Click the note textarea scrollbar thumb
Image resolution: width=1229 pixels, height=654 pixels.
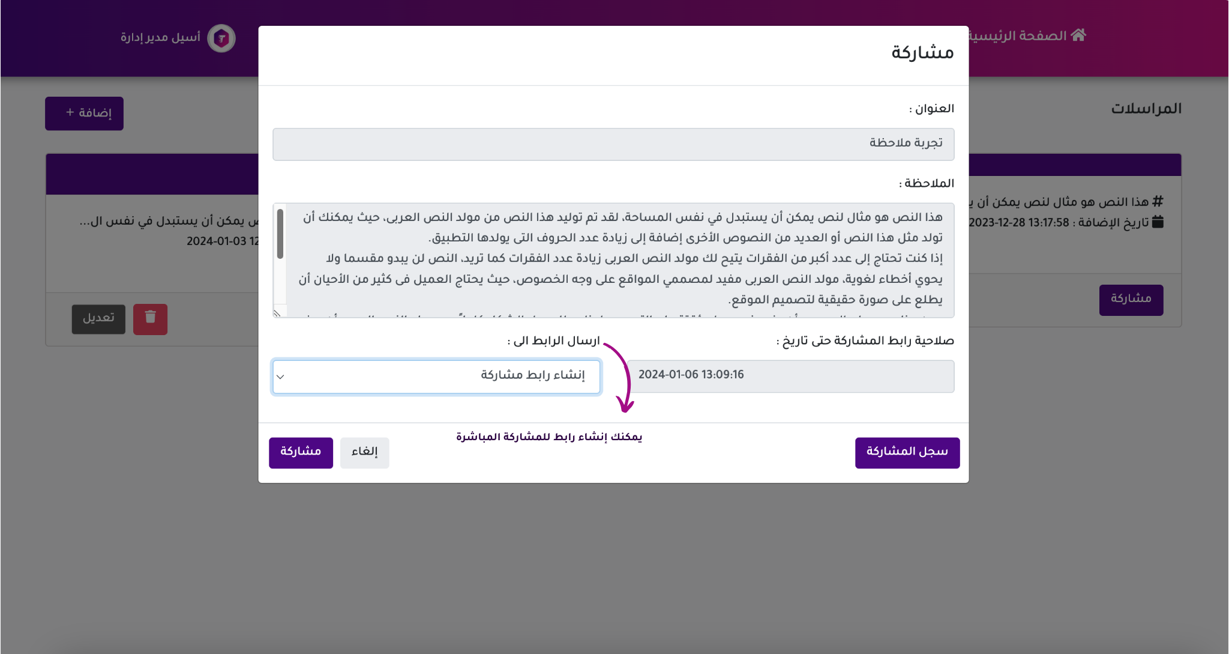[x=280, y=234]
